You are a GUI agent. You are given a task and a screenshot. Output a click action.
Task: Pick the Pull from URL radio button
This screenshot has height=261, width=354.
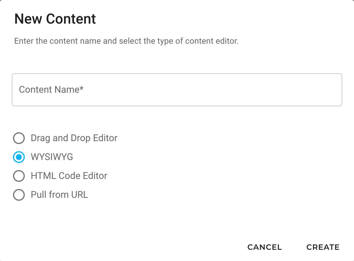click(19, 195)
